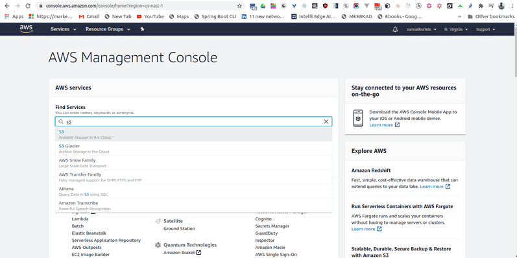Open the Intel Edge AI bookmark
This screenshot has width=517, height=258.
tap(313, 16)
